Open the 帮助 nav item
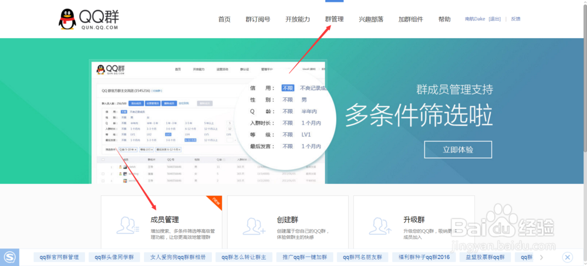587x266 pixels. (444, 19)
